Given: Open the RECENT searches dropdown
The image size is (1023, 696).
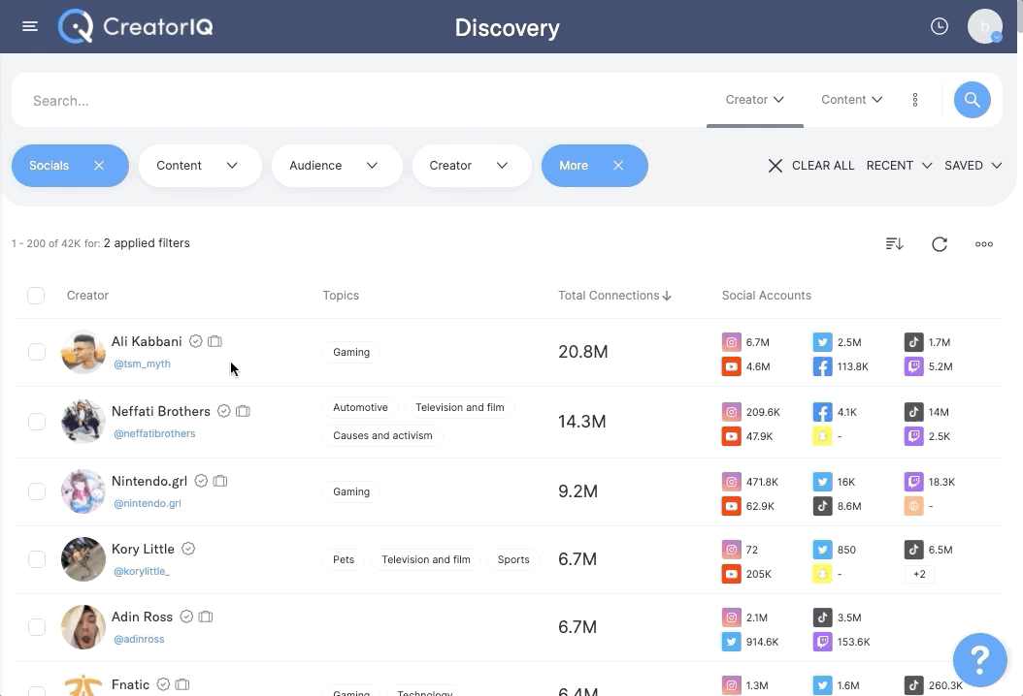Looking at the screenshot, I should (x=899, y=166).
